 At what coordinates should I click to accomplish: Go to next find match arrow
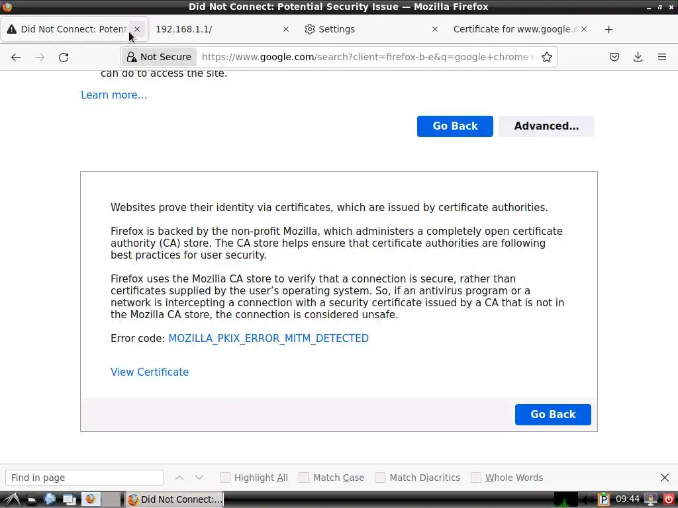click(x=199, y=478)
